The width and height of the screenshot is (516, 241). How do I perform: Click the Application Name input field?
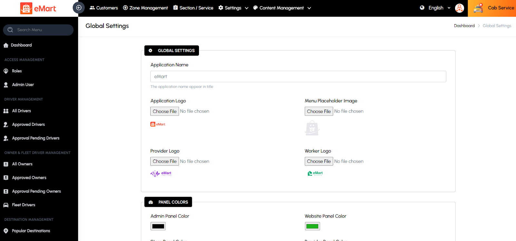[x=298, y=77]
